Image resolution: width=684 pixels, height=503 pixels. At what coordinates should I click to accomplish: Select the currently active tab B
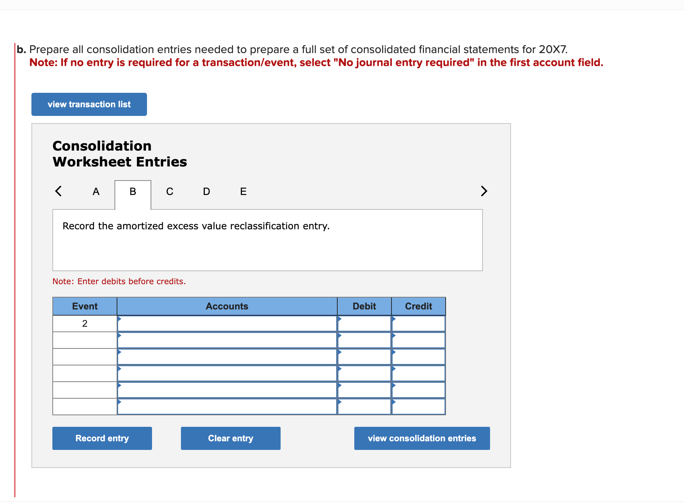tap(132, 191)
